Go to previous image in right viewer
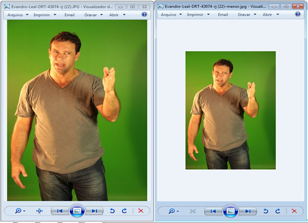 pos(213,211)
